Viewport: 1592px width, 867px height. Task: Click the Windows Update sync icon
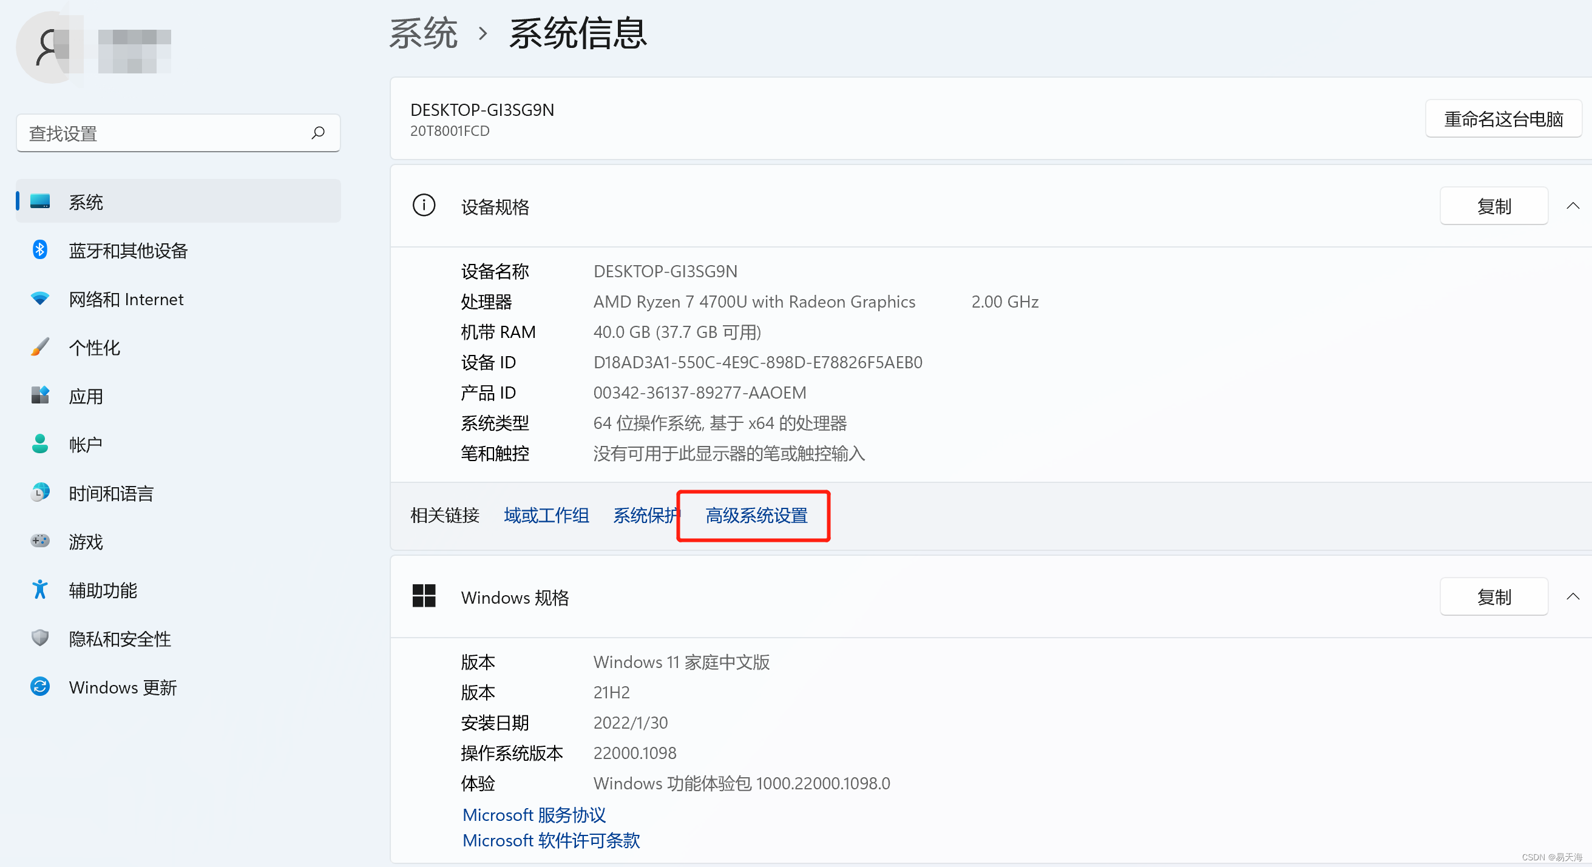[x=40, y=687]
